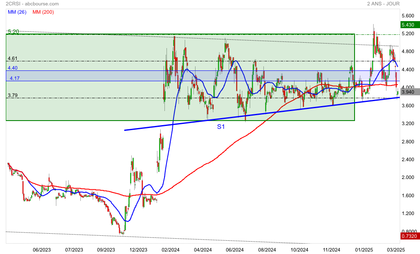Click the 06/2023 date axis label
The image size is (420, 254).
[x=42, y=250]
